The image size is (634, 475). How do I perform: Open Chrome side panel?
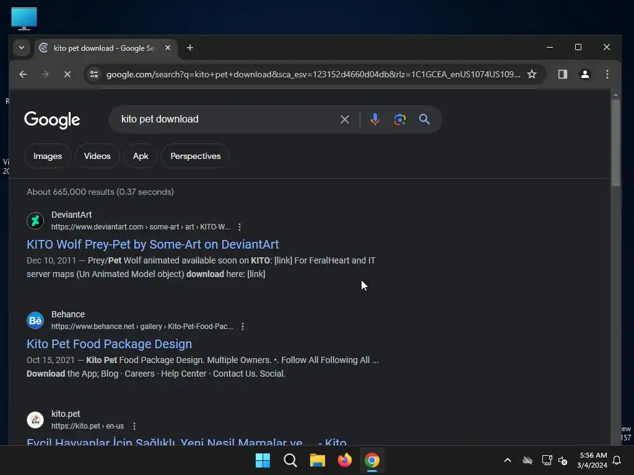(562, 74)
